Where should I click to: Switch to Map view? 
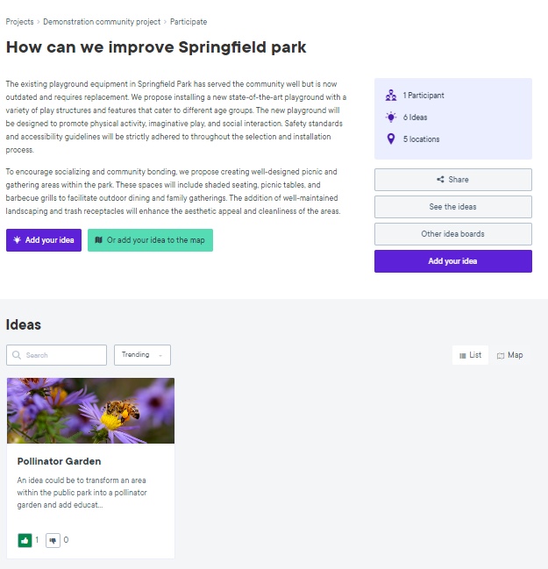point(509,355)
